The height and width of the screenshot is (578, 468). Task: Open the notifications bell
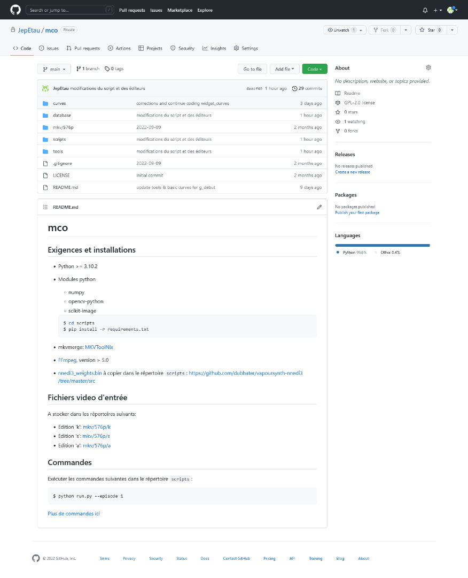(425, 10)
